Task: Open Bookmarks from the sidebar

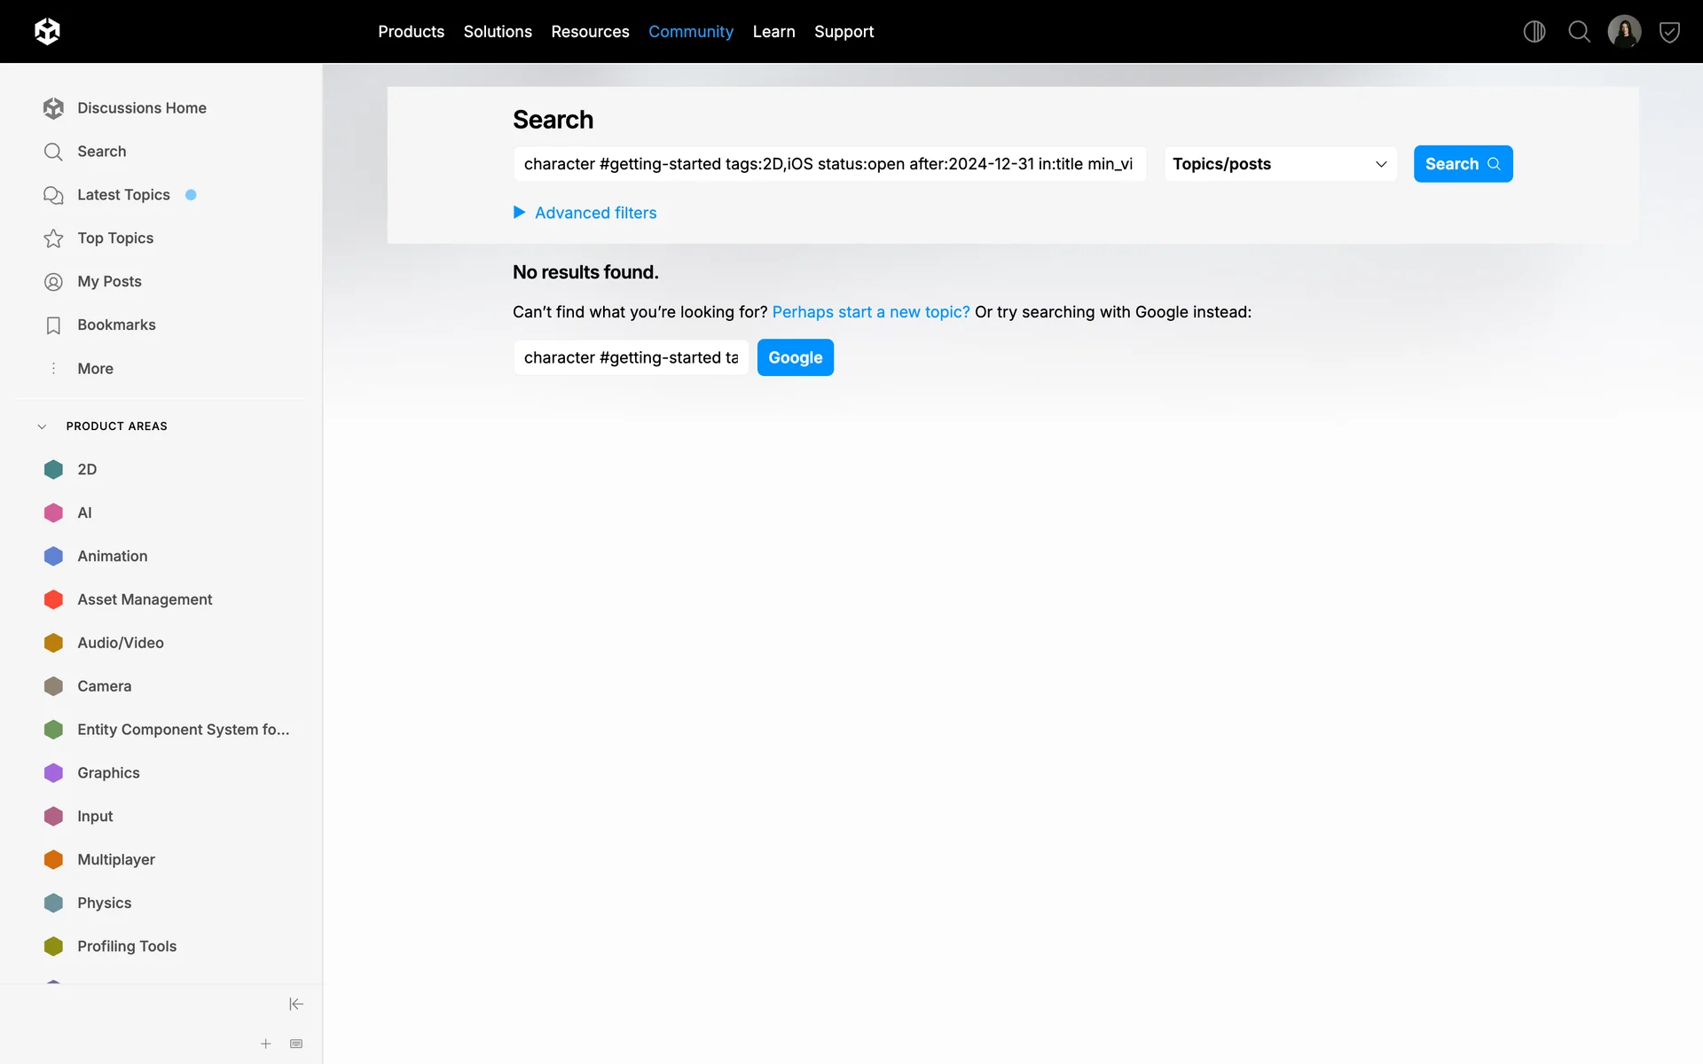Action: pyautogui.click(x=116, y=325)
